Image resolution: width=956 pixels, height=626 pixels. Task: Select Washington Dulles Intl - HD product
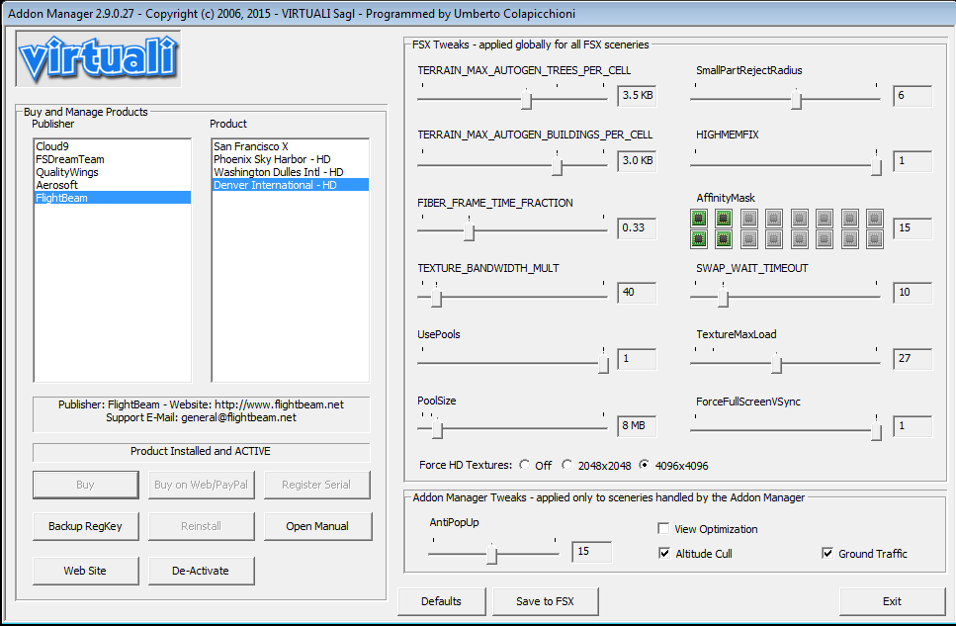pos(291,172)
